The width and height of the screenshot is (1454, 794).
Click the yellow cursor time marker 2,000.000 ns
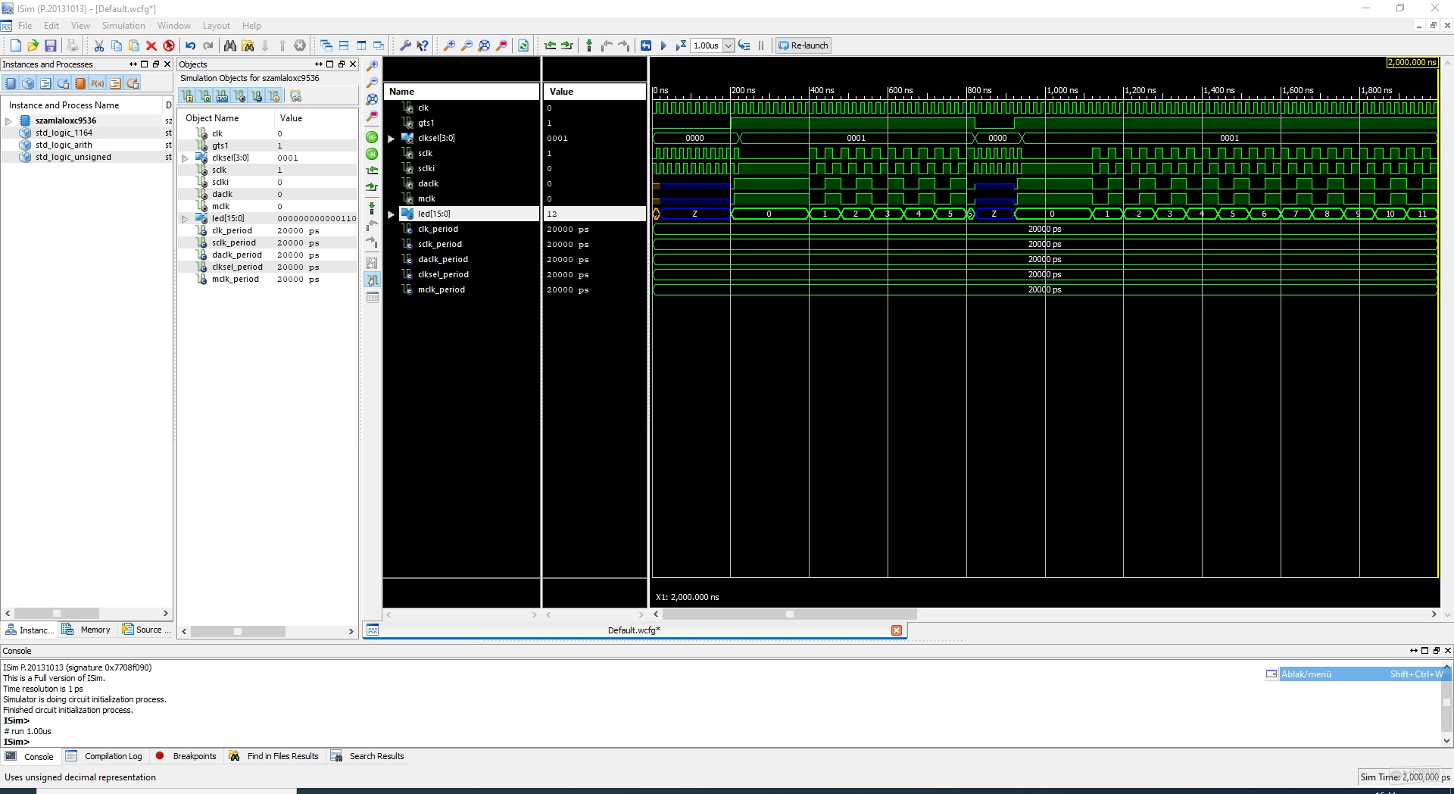pyautogui.click(x=1412, y=62)
